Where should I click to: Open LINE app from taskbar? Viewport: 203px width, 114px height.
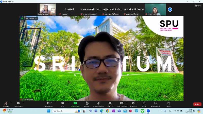pos(142,111)
